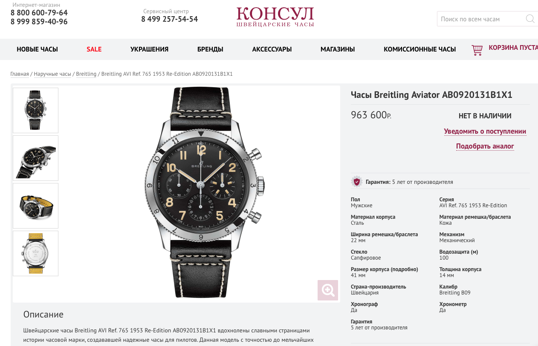Click the Консул logo
538x346 pixels.
click(275, 17)
